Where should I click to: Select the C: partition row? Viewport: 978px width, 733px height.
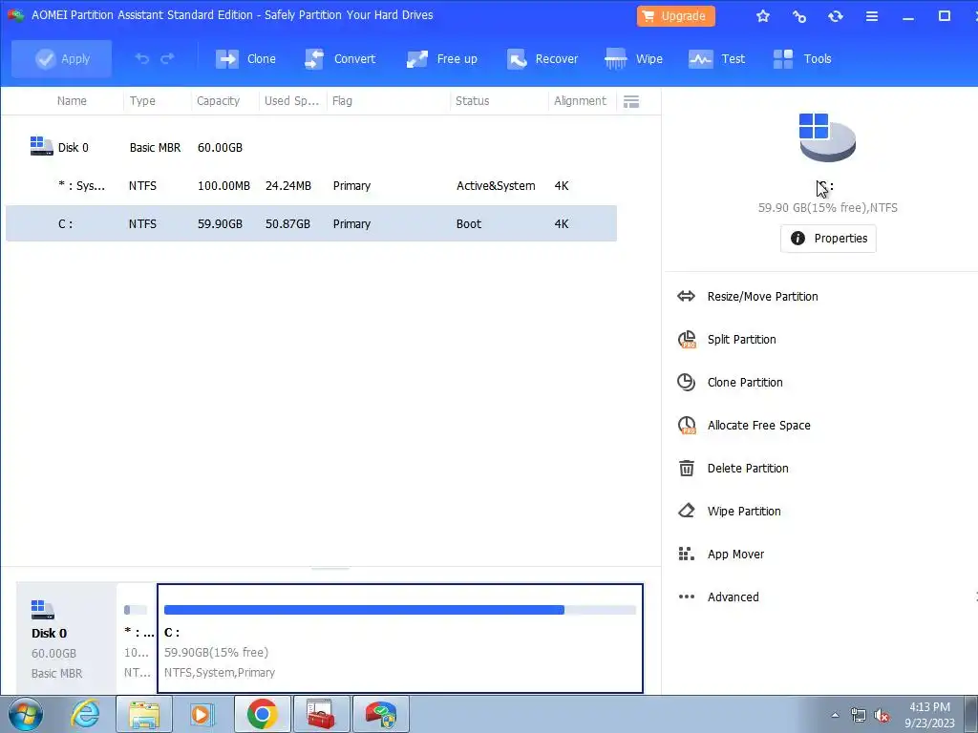click(311, 223)
